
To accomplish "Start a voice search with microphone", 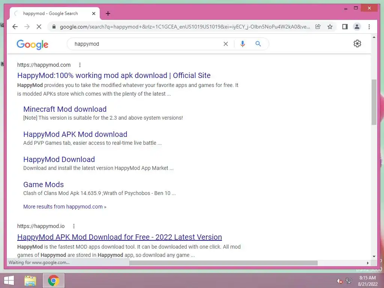I will 243,44.
